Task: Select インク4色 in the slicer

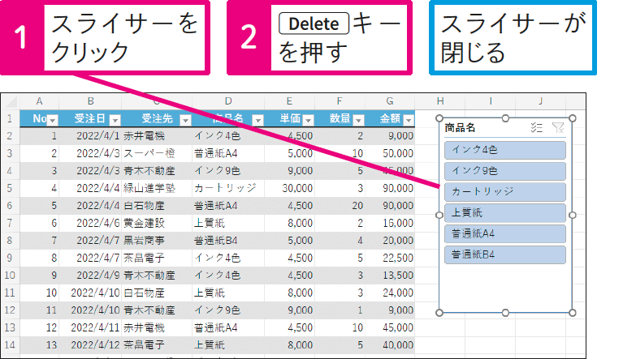Action: [504, 149]
